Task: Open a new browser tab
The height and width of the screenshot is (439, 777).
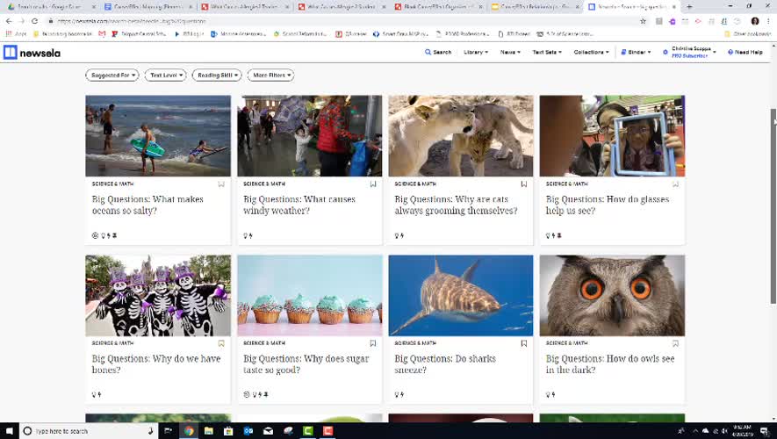Action: (x=689, y=7)
